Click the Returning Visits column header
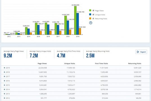 [135, 63]
